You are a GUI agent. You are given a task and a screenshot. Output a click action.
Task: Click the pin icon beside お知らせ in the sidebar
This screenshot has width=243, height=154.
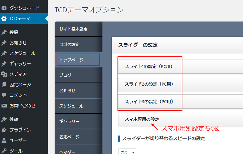(4, 43)
